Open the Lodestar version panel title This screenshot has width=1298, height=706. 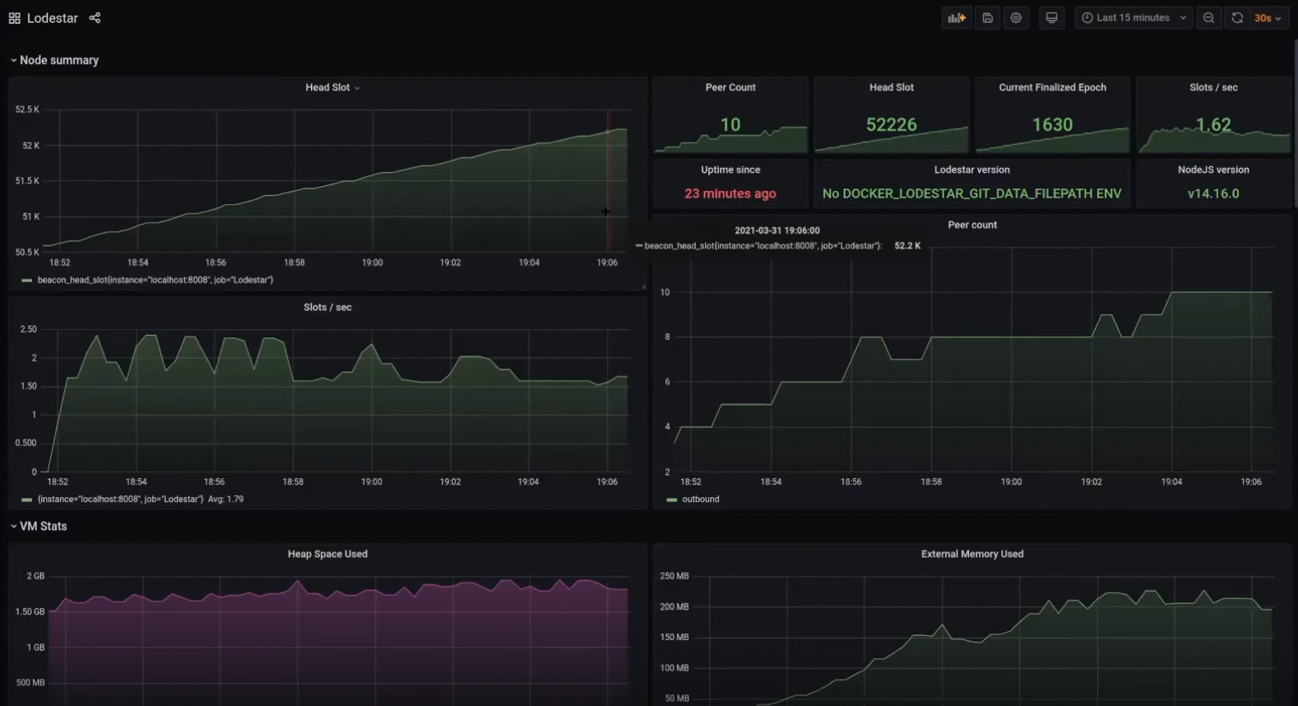click(x=972, y=170)
